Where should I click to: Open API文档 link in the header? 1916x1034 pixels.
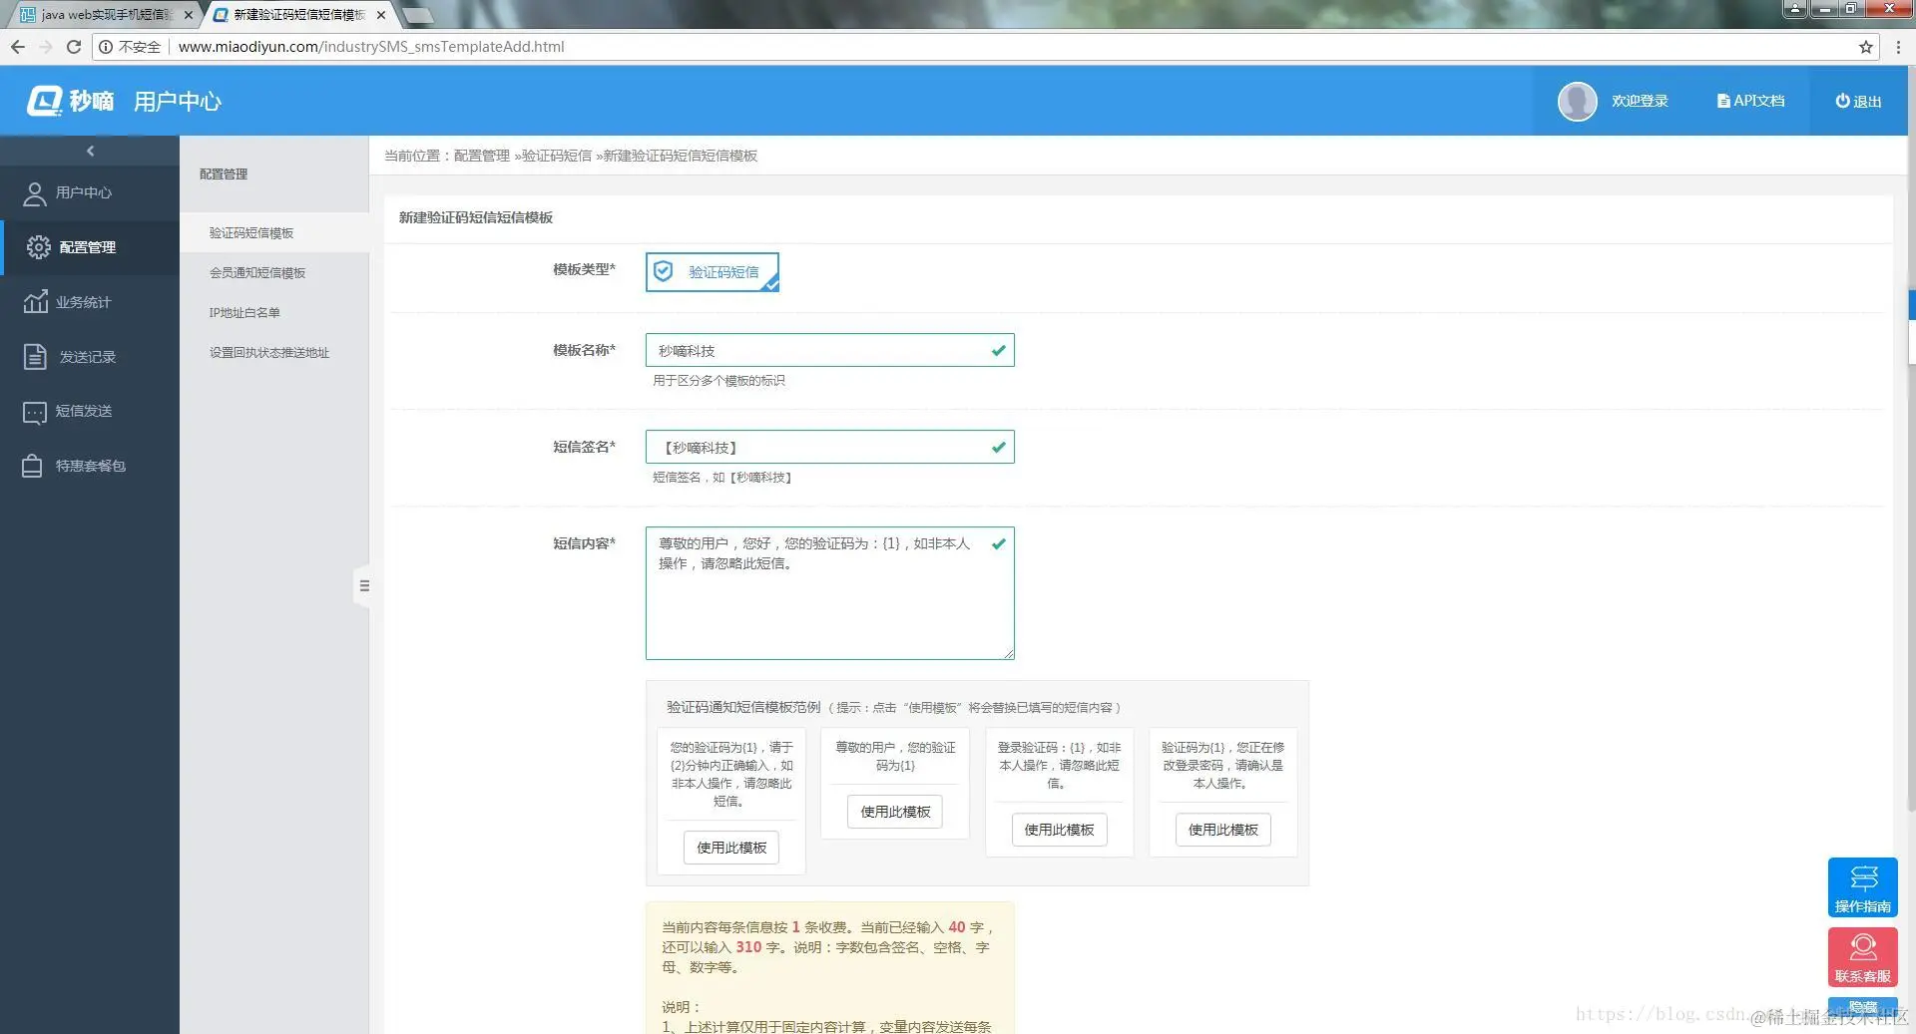tap(1750, 101)
